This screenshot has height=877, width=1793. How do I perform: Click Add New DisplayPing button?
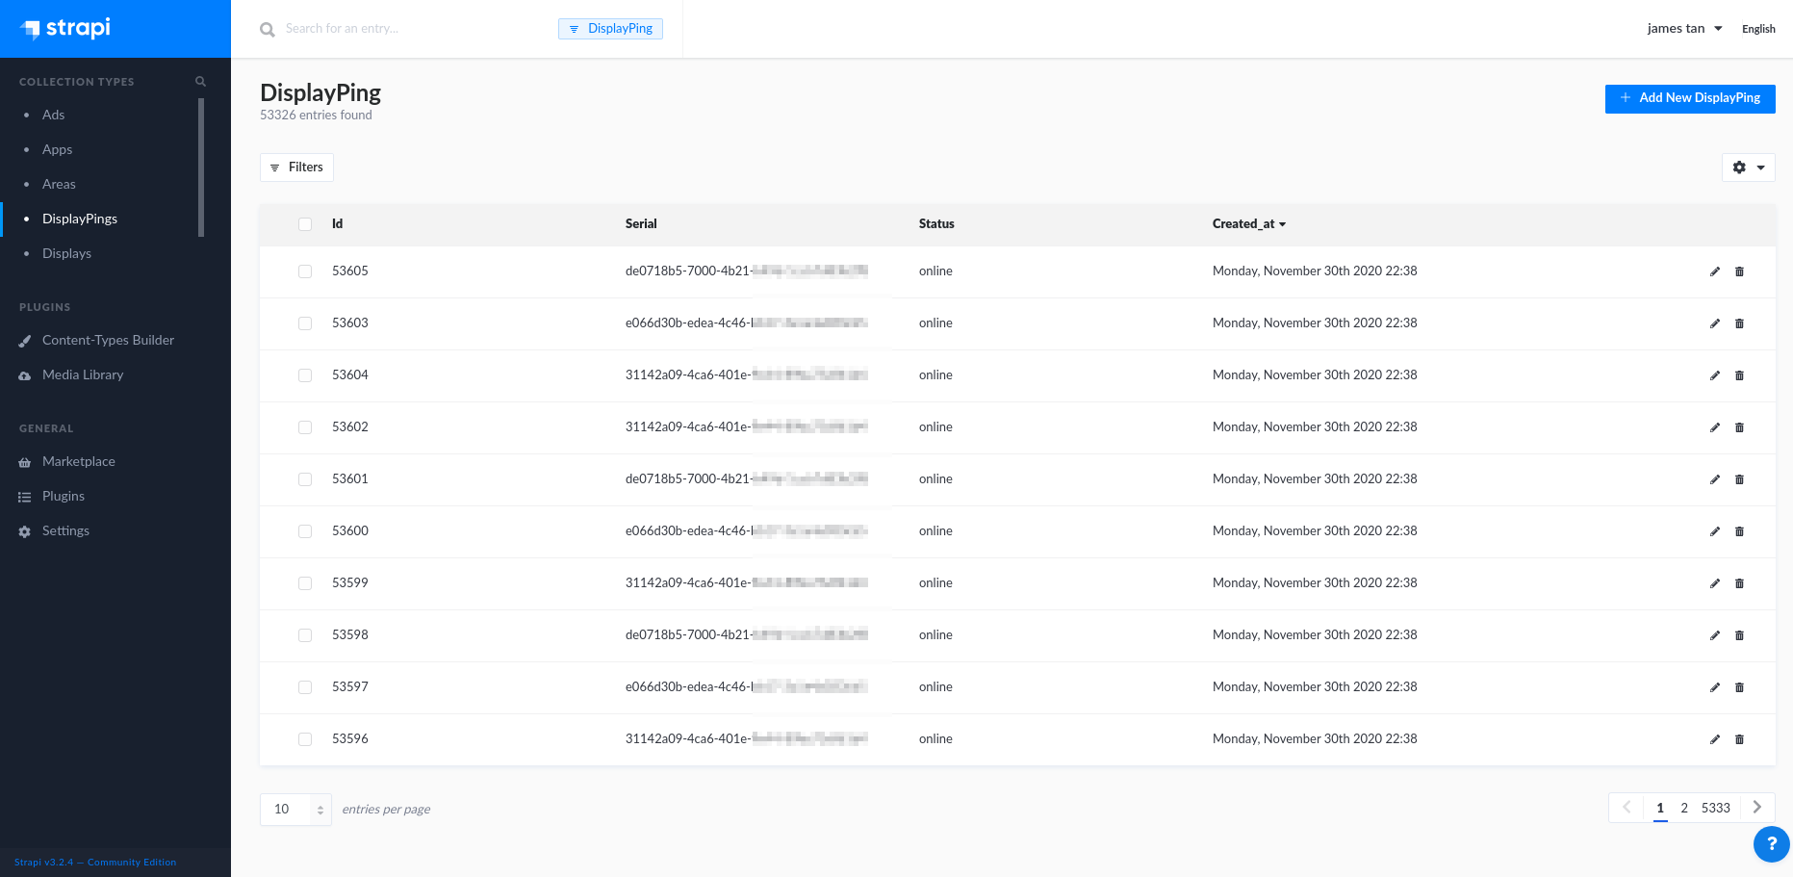coord(1689,98)
